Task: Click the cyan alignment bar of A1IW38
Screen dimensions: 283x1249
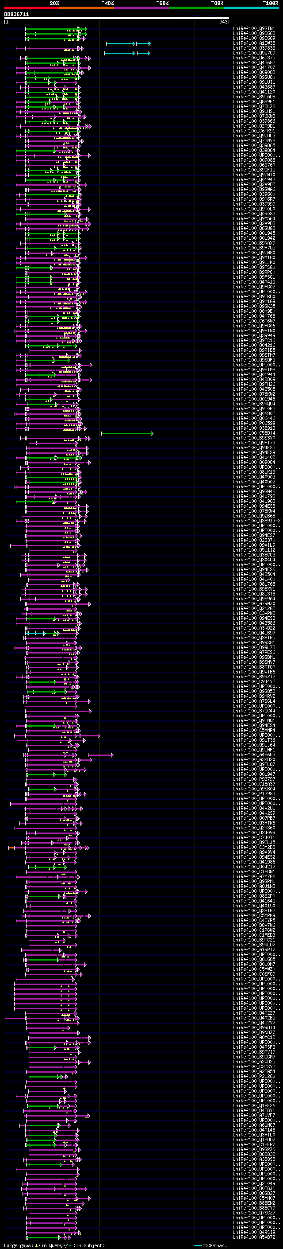Action: point(128,43)
